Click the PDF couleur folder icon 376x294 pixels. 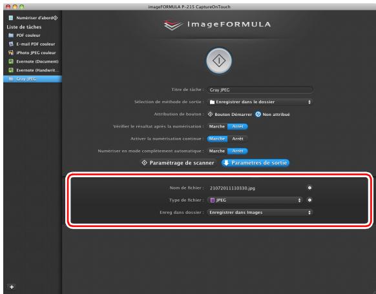pos(11,35)
